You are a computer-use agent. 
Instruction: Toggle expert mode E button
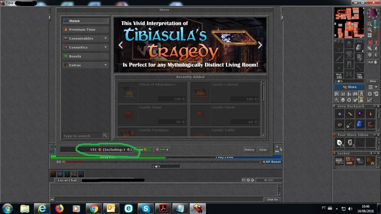coord(376,55)
